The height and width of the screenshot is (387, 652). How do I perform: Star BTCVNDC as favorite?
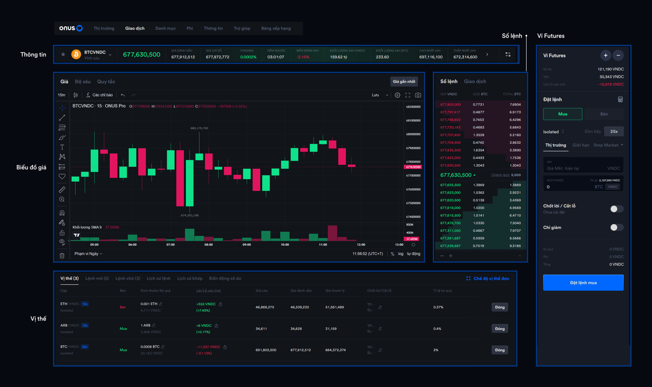[x=63, y=55]
